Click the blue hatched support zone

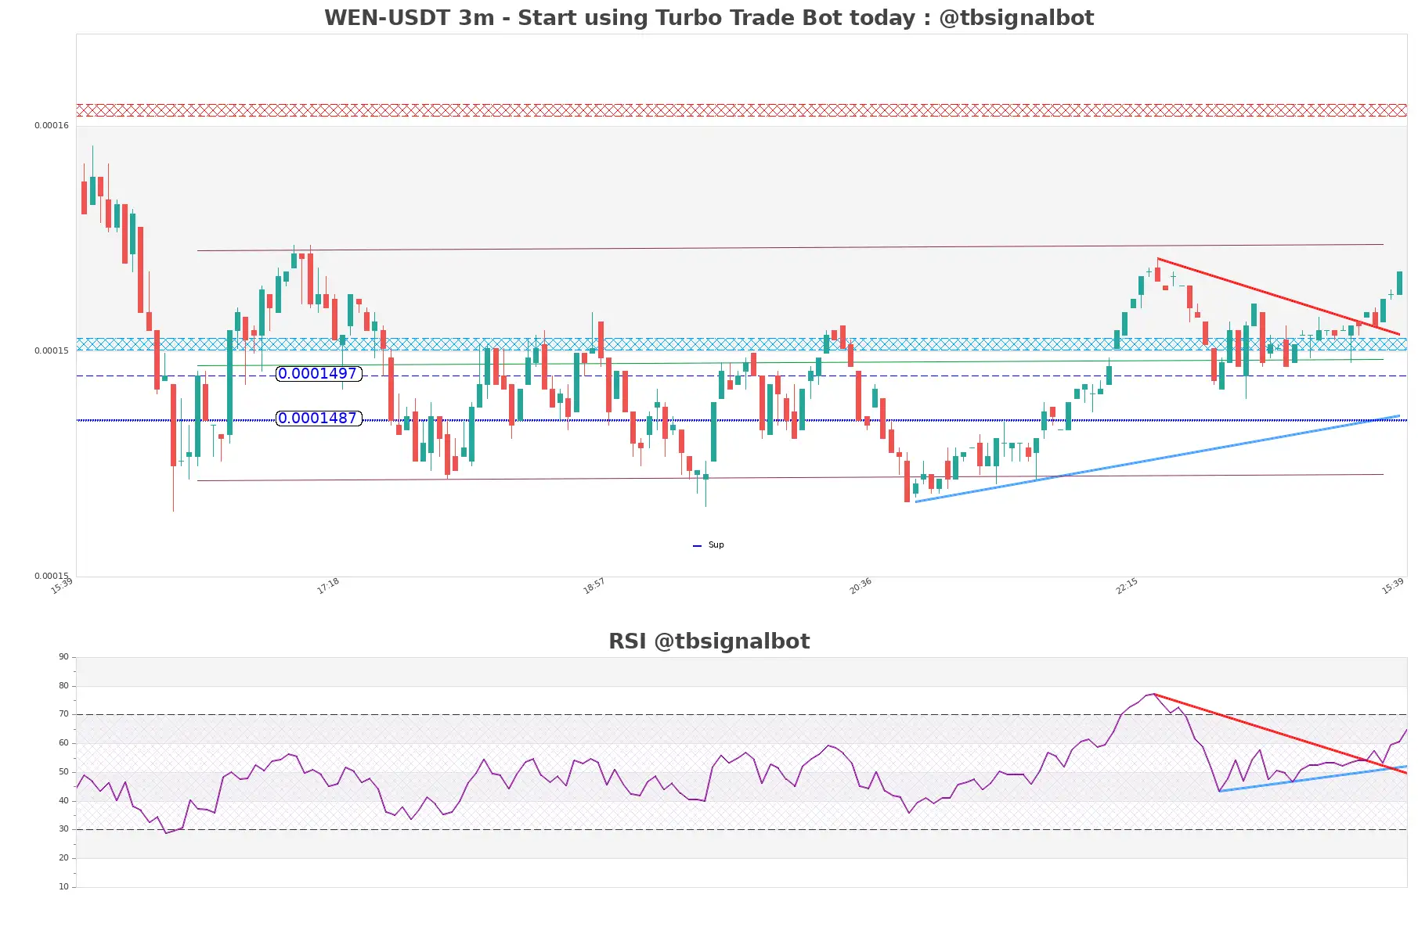tap(741, 344)
